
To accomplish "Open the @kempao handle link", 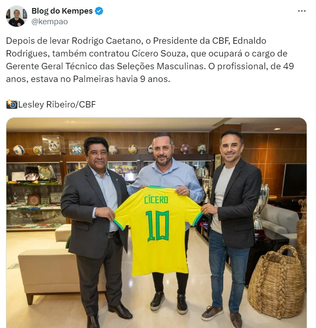I will pos(50,22).
